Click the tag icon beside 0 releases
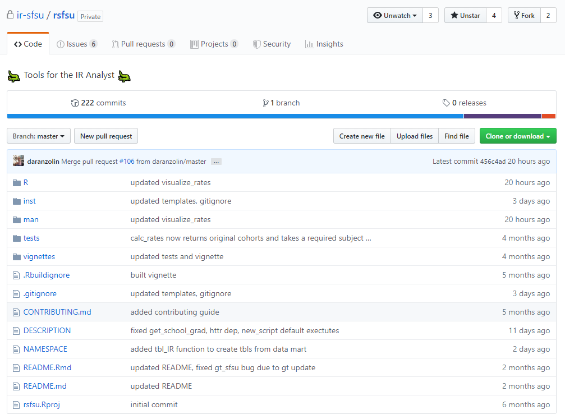Viewport: 565px width, 419px height. [446, 103]
